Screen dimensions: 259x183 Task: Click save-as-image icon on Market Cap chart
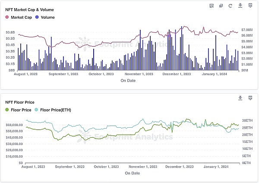(250, 6)
